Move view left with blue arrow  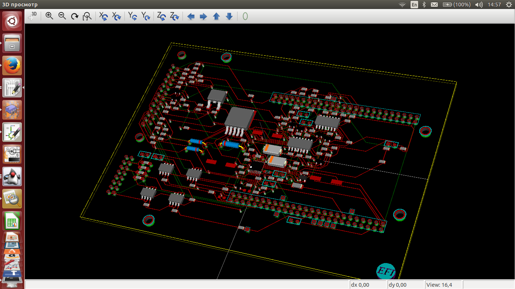(x=191, y=17)
